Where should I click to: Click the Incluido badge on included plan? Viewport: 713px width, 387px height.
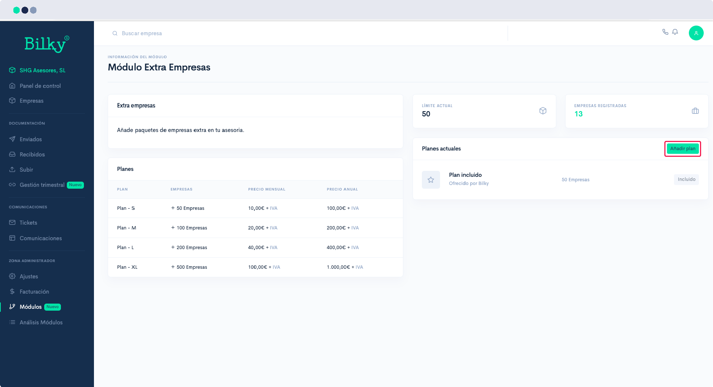click(686, 179)
